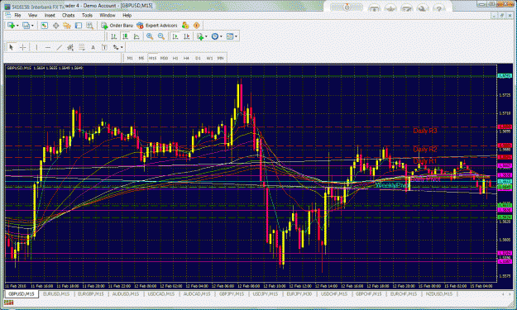
Task: Set the M30 timeframe
Action: (x=164, y=58)
